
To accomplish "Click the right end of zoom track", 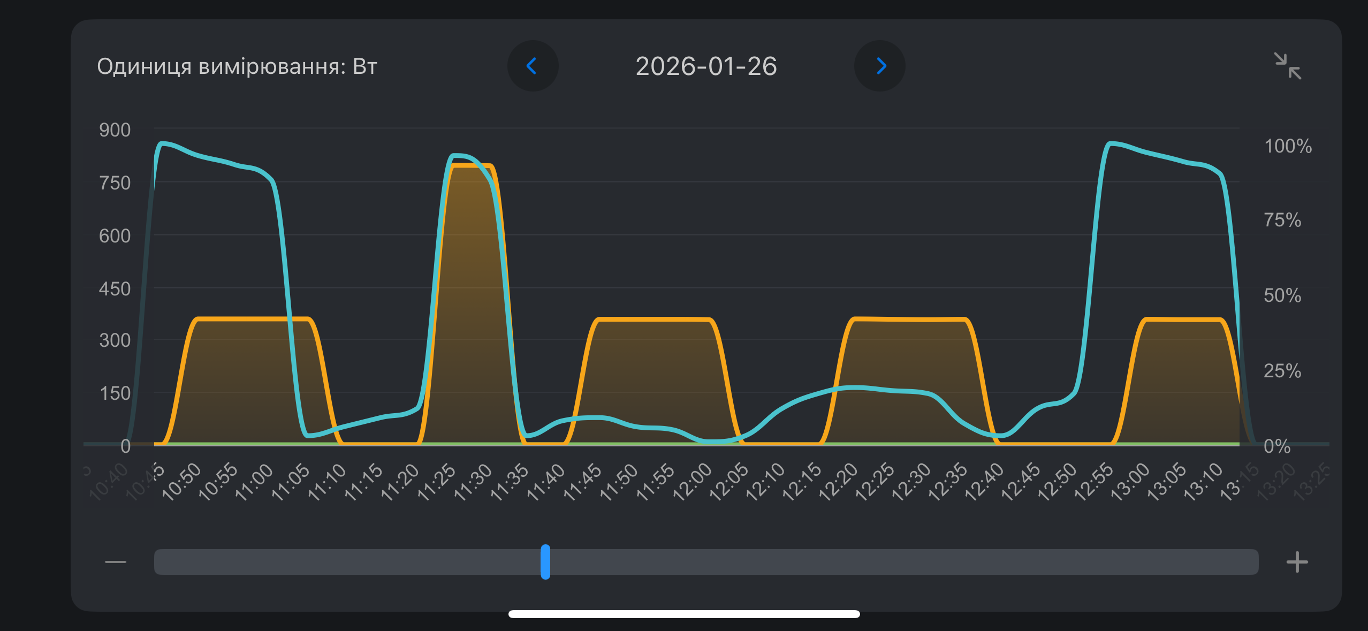I will click(1250, 561).
